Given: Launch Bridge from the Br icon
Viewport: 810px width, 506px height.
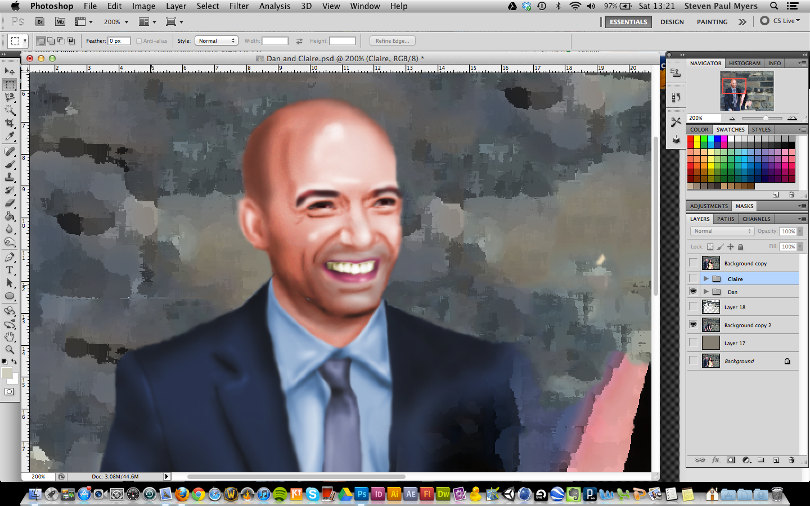Looking at the screenshot, I should click(x=40, y=22).
